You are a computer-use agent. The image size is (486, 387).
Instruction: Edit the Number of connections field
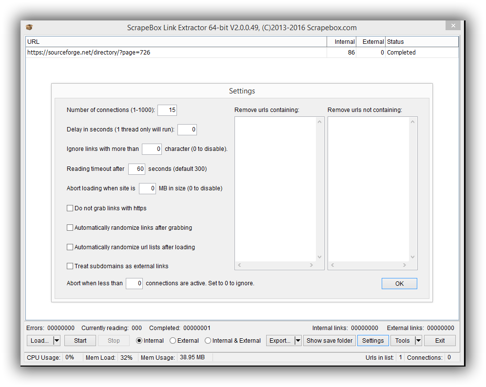tap(167, 110)
